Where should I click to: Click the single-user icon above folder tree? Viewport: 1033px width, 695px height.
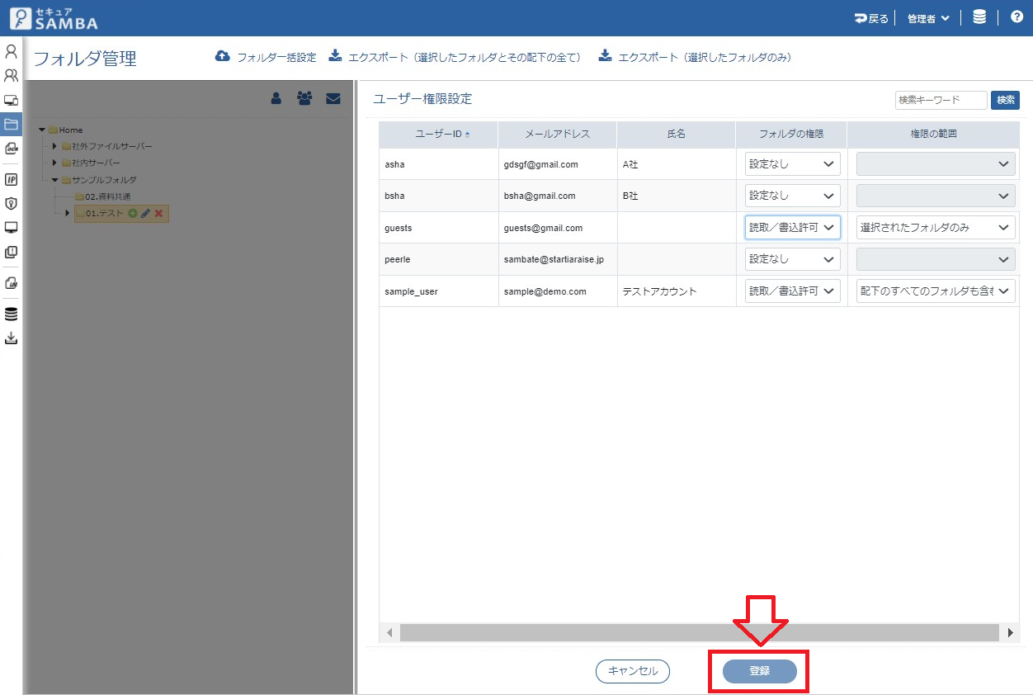pos(276,98)
